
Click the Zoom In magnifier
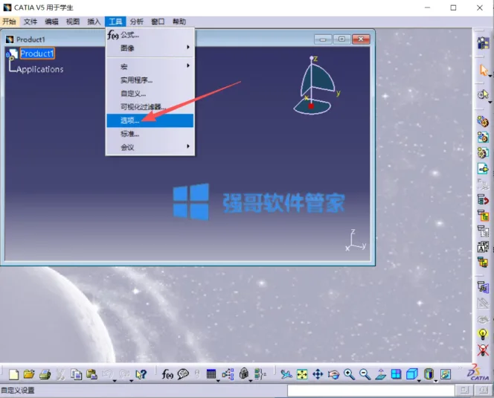(349, 374)
